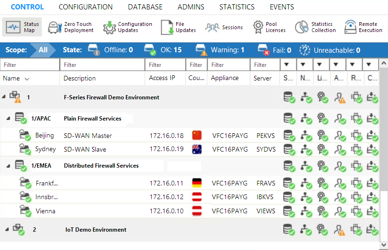
Task: Open the Status Map view
Action: pyautogui.click(x=22, y=27)
